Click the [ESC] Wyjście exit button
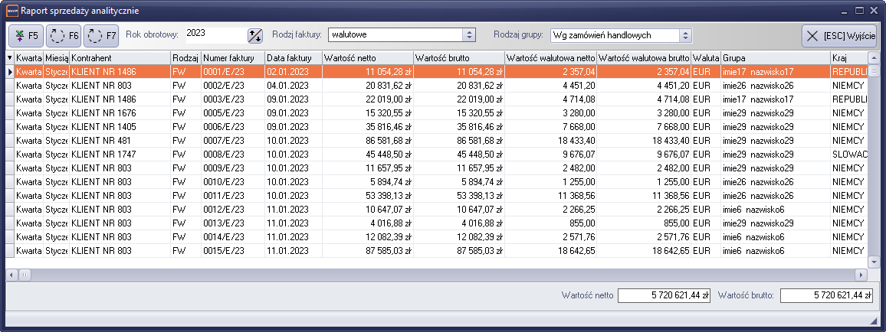 [839, 35]
